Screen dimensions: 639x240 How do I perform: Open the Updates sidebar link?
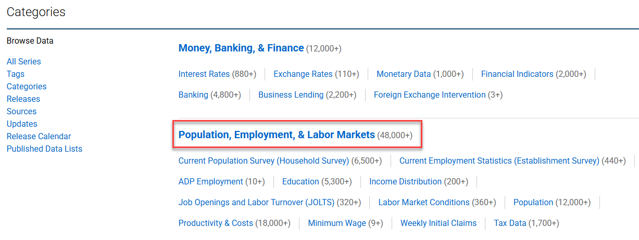[22, 124]
